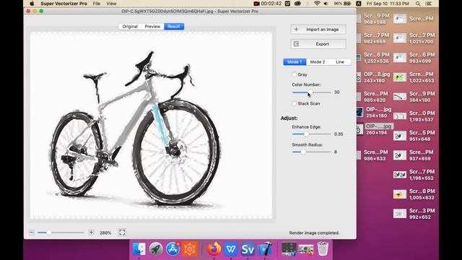462x260 pixels.
Task: Select desktop file 968×588 screenshot
Action: click(372, 19)
